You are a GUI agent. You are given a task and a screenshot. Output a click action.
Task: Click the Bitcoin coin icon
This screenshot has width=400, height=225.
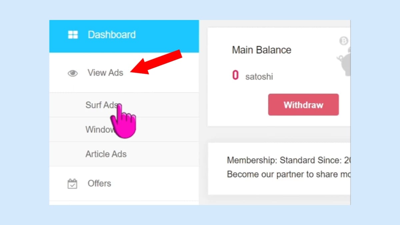pos(343,41)
